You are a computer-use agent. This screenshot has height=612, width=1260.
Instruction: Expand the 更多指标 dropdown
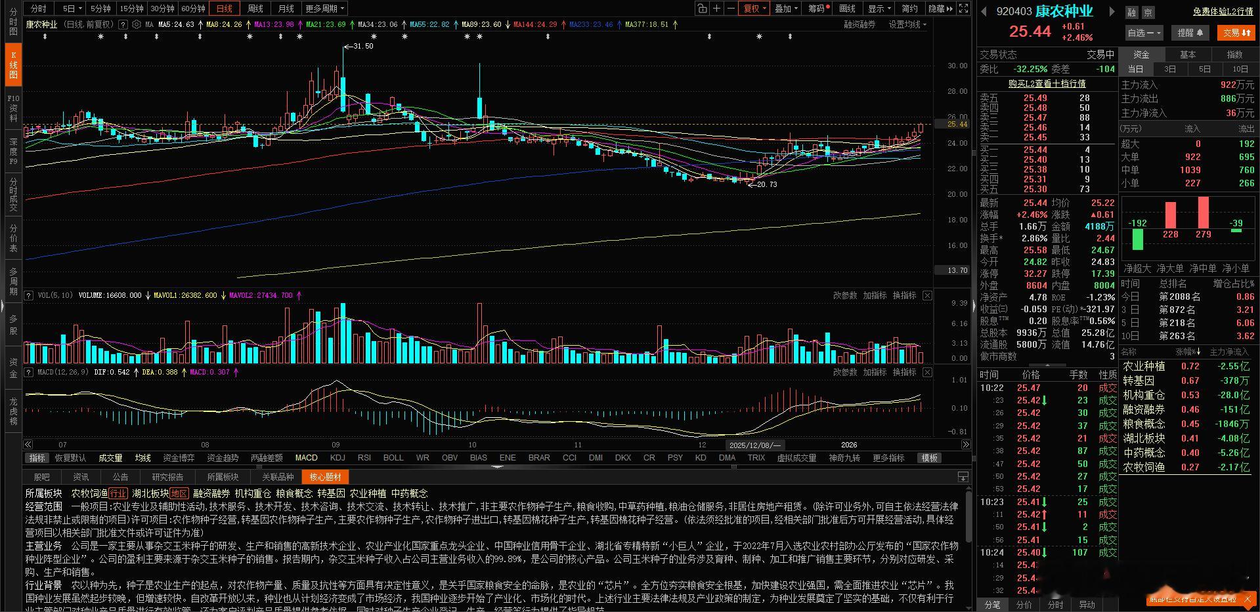(x=888, y=458)
